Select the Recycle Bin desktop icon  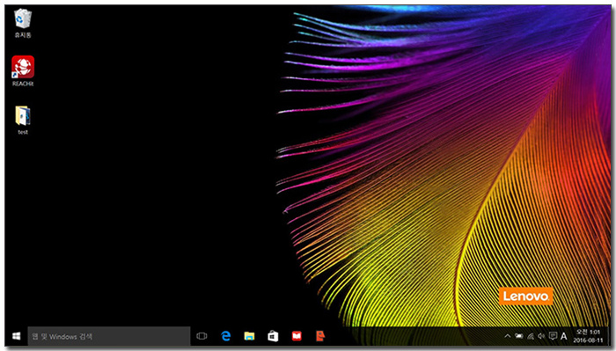pos(23,24)
